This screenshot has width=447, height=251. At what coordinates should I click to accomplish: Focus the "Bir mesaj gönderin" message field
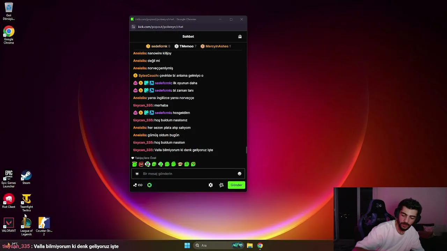[x=188, y=174]
